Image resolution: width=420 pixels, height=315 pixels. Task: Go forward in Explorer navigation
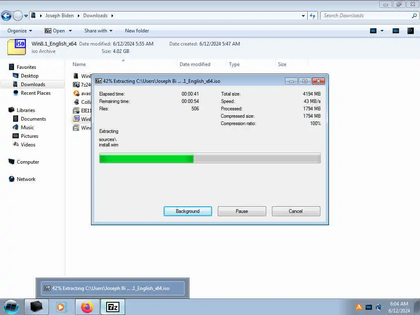(x=18, y=16)
